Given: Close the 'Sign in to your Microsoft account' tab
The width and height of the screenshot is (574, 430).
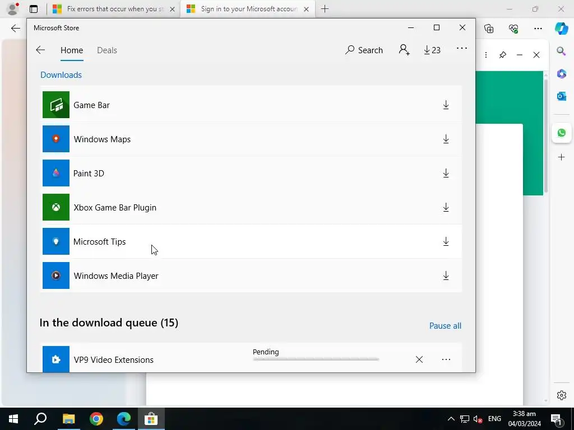Looking at the screenshot, I should pos(307,9).
